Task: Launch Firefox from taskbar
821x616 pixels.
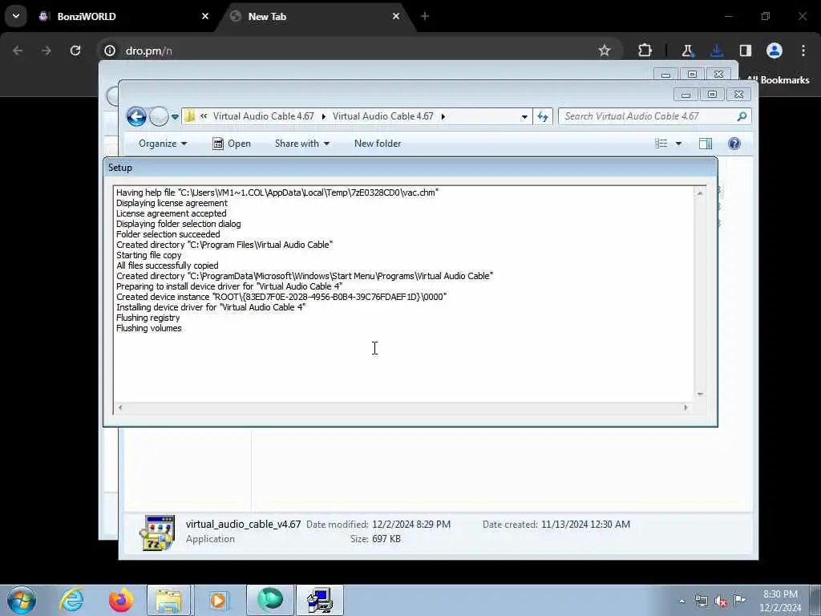Action: click(x=120, y=600)
